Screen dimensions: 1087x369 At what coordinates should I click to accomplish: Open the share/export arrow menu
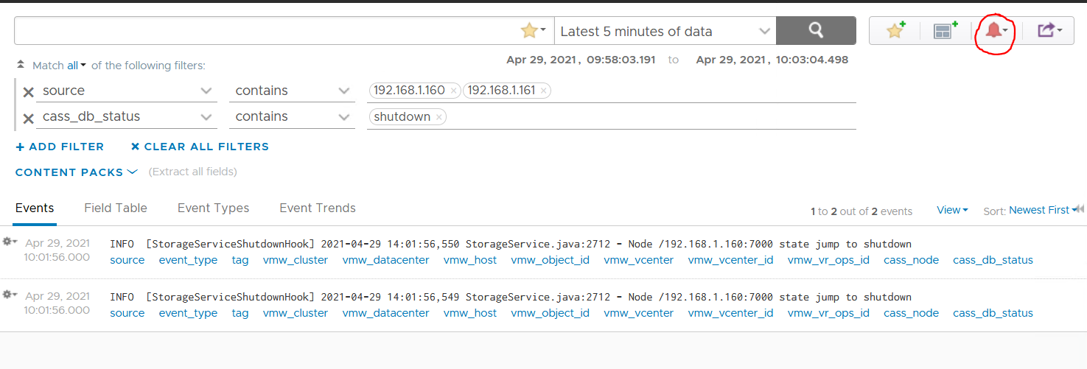click(x=1049, y=31)
